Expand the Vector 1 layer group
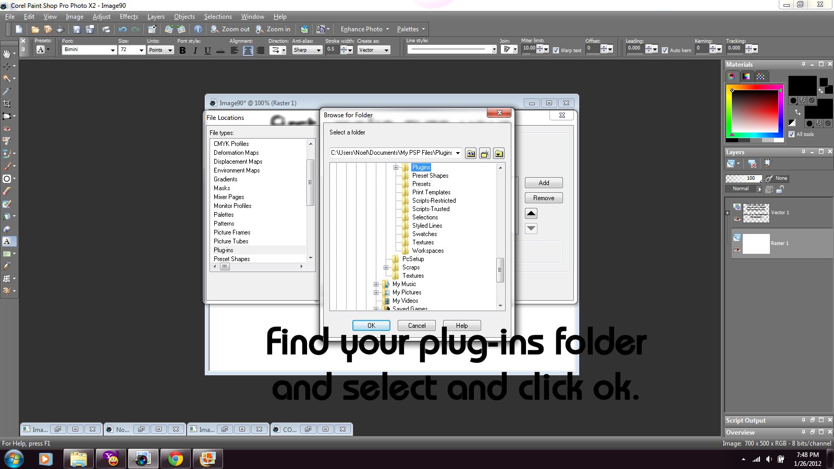834x469 pixels. [727, 213]
